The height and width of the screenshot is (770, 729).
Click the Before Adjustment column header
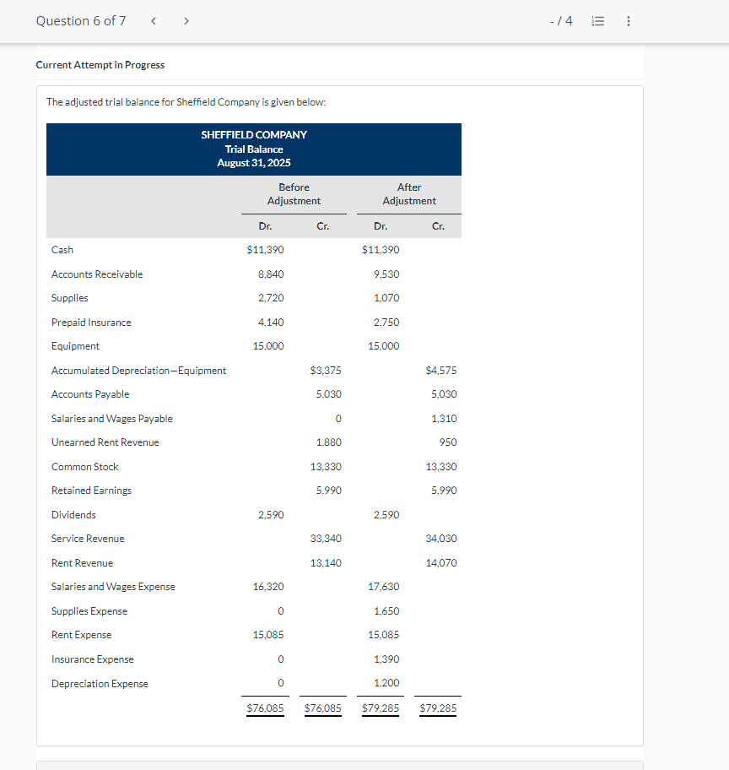click(294, 194)
